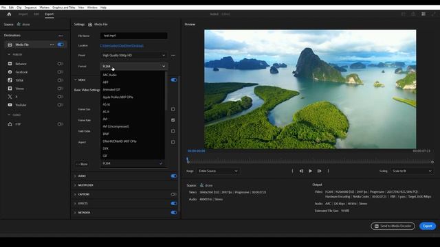Open the Graphics and Titles menu
Screen dimensions: 440x247
point(64,8)
